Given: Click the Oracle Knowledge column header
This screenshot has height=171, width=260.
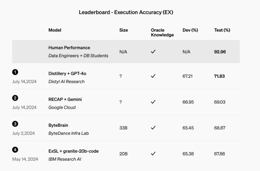Looking at the screenshot, I should tap(162, 33).
